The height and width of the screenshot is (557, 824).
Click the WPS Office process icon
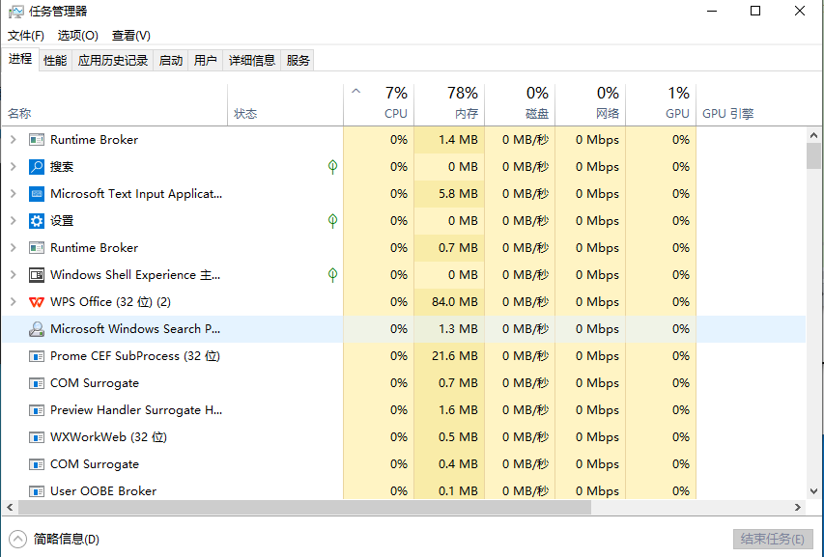point(37,302)
